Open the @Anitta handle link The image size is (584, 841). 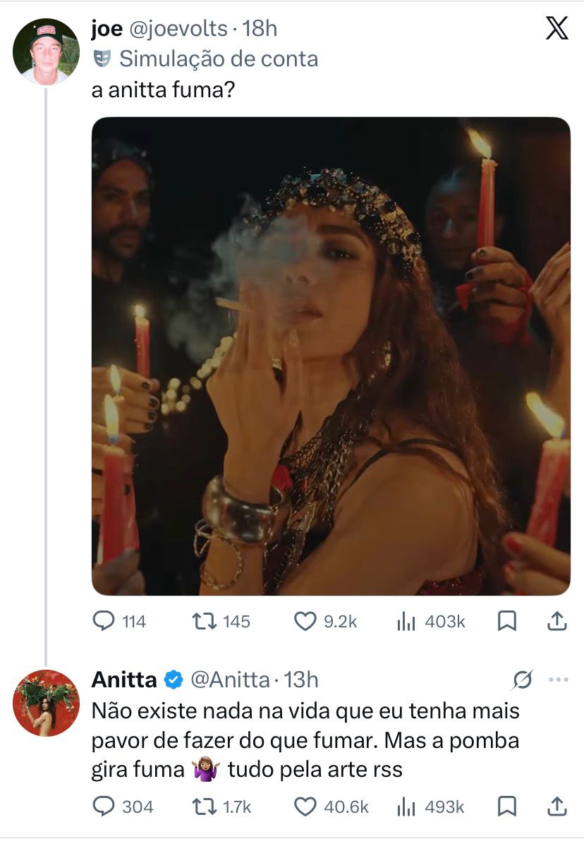pos(230,680)
